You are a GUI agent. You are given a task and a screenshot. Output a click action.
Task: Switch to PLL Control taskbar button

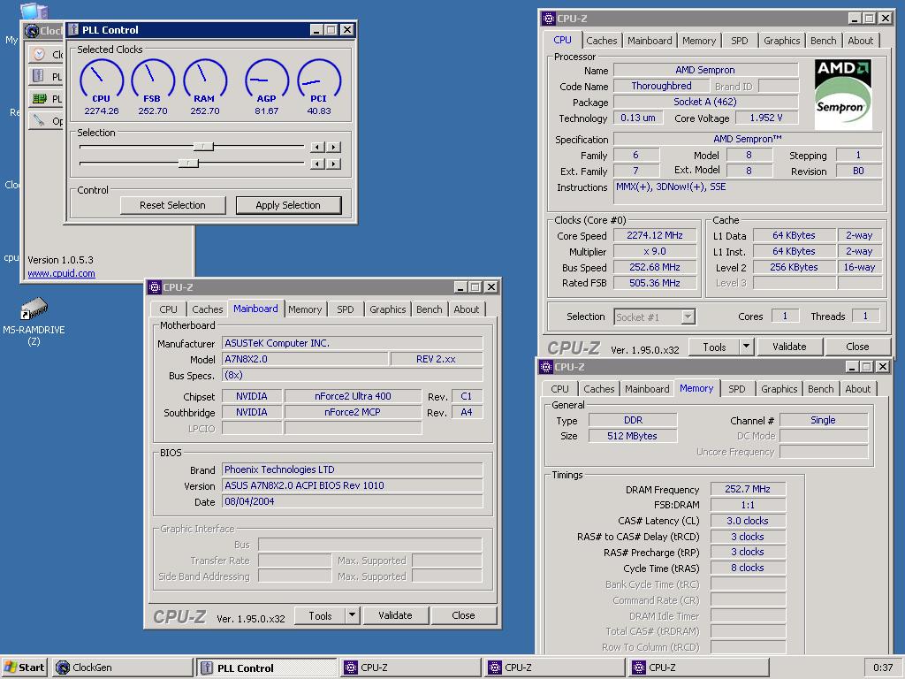[x=266, y=668]
